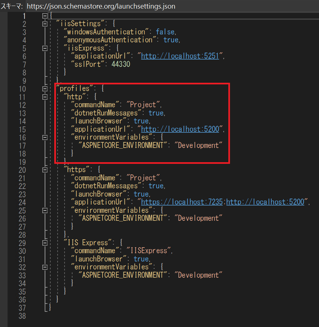Image resolution: width=319 pixels, height=327 pixels.
Task: Open the http://localhost:5251 link
Action: click(x=180, y=56)
